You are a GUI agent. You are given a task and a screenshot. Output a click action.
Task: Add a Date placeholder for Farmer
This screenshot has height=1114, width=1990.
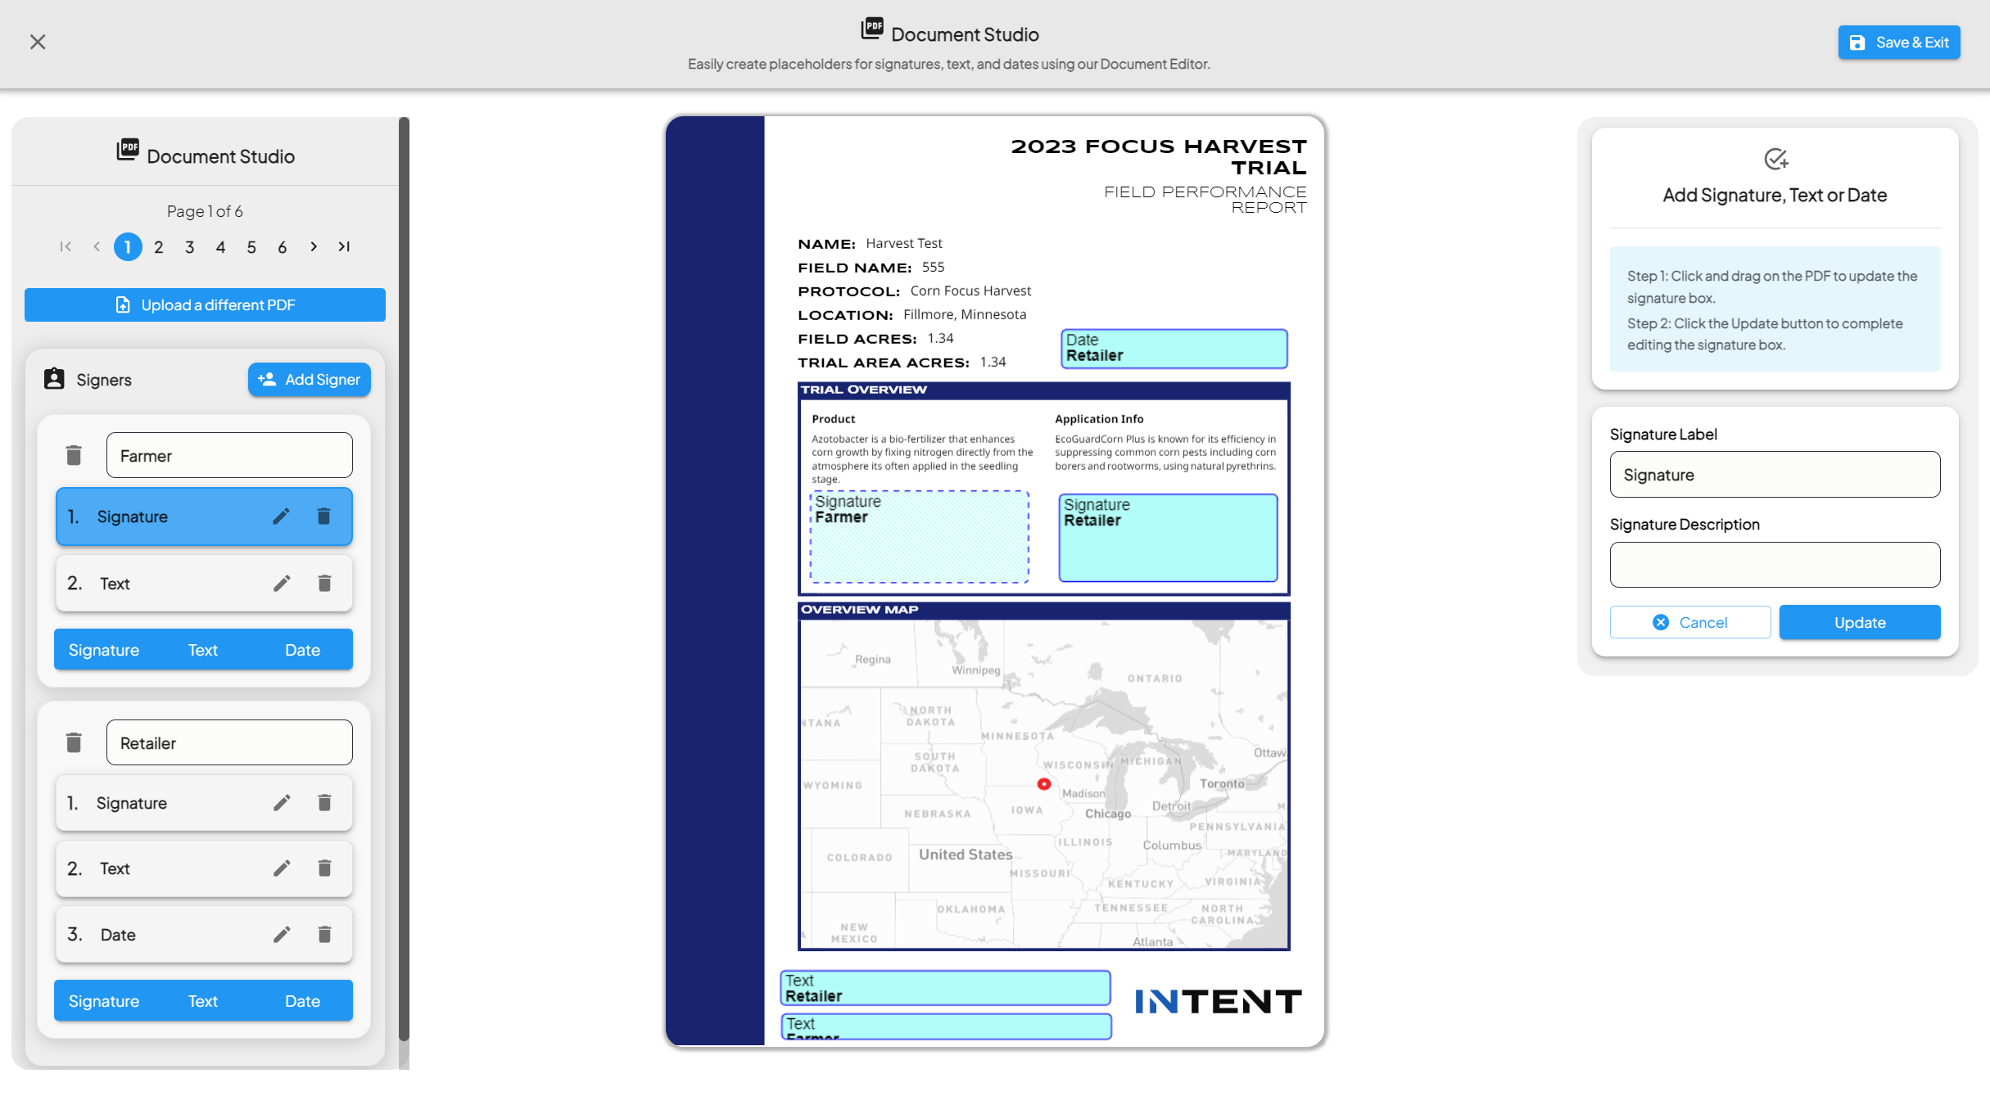(302, 650)
